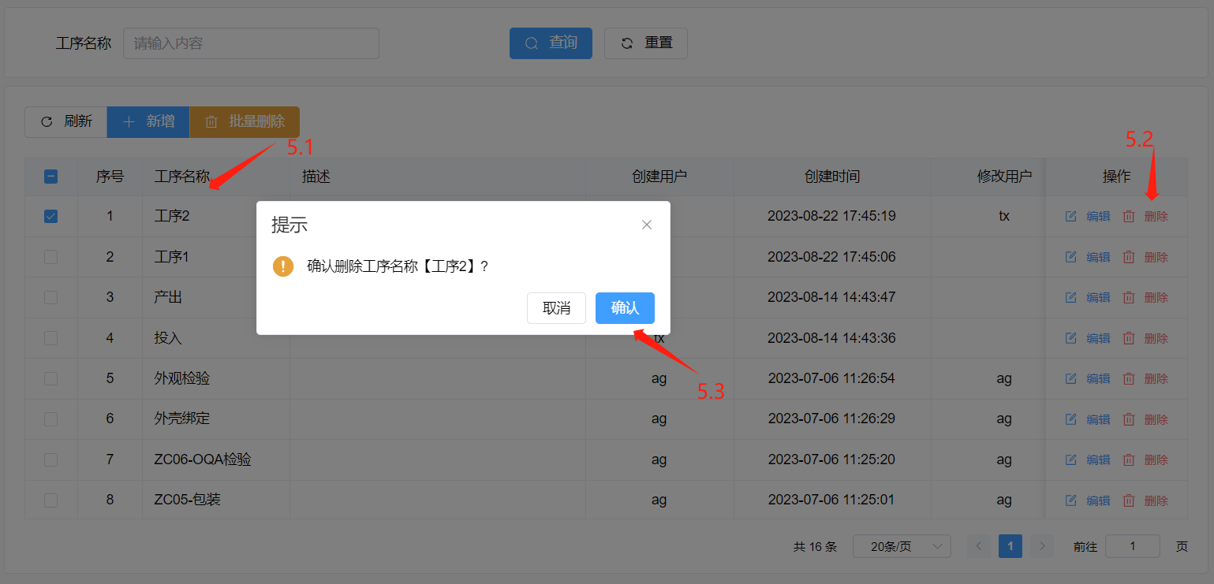Screen dimensions: 1214x584
Task: Click the 工序名称 search input field
Action: tap(251, 43)
